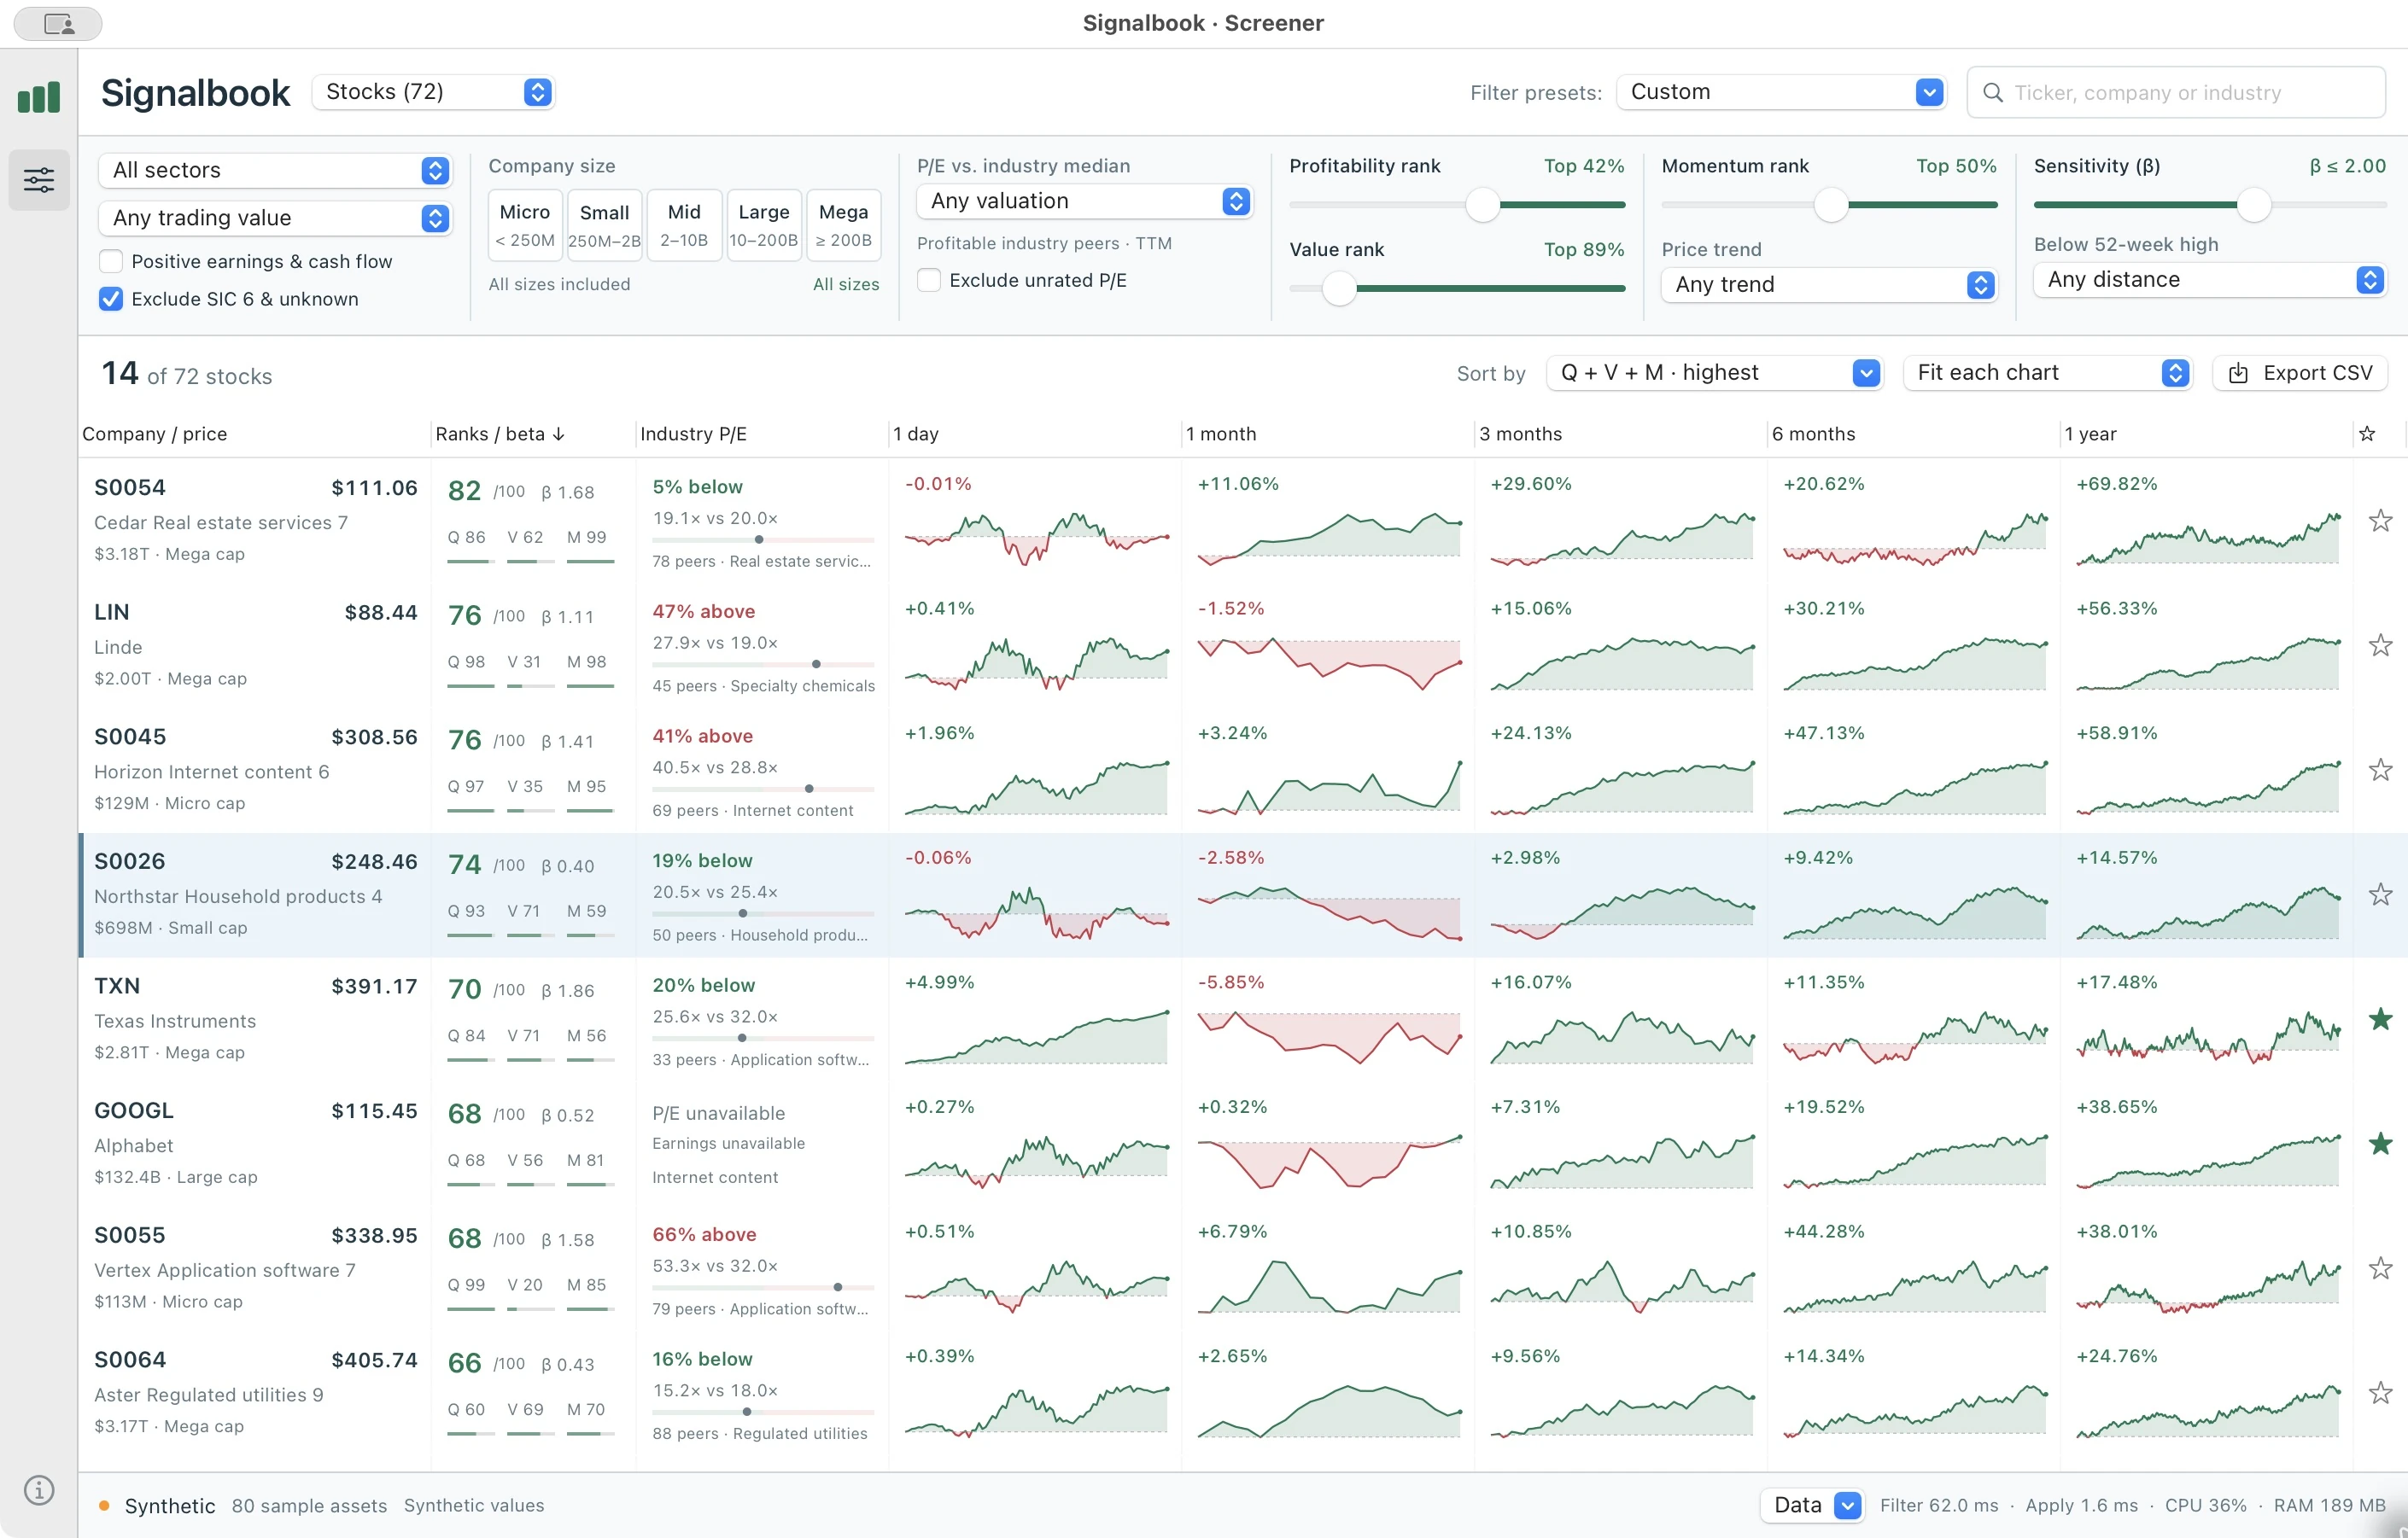Check Exclude unrated P/E
2408x1538 pixels.
(929, 280)
